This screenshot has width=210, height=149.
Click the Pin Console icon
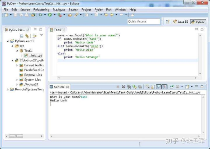pos(171,87)
